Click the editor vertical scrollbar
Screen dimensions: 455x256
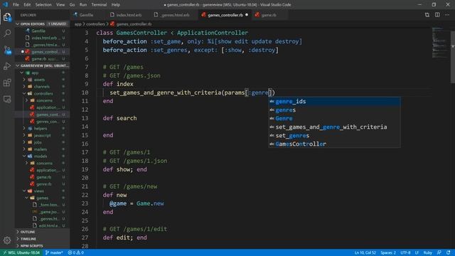[453, 57]
